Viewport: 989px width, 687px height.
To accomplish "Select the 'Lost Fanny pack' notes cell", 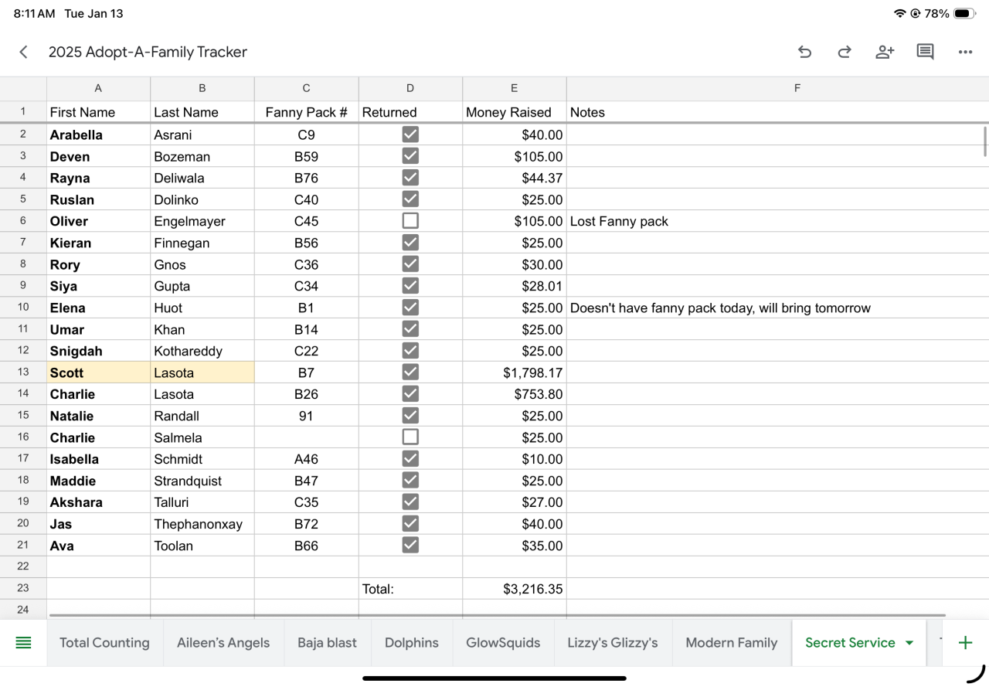I will [777, 221].
